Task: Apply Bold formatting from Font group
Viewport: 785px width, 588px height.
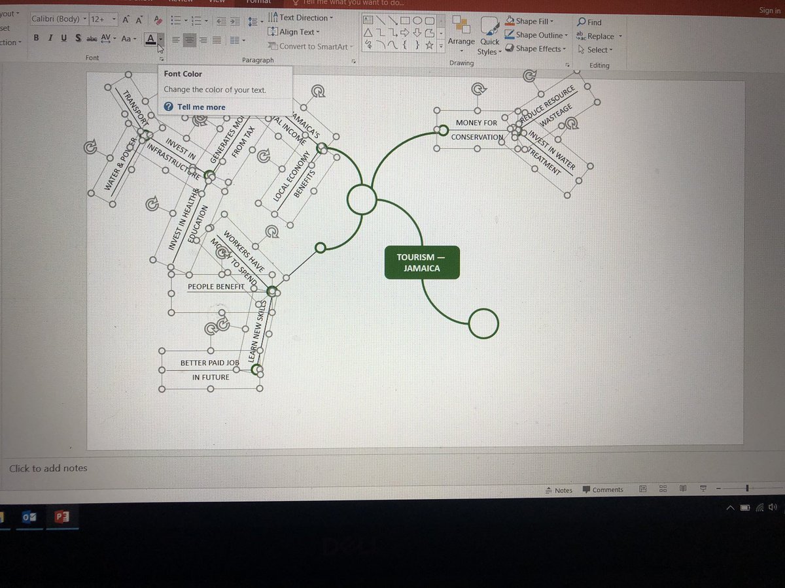Action: 35,38
